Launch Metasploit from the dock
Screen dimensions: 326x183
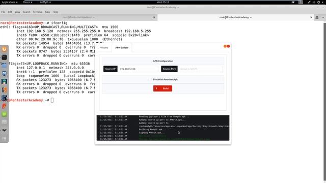click(4, 73)
